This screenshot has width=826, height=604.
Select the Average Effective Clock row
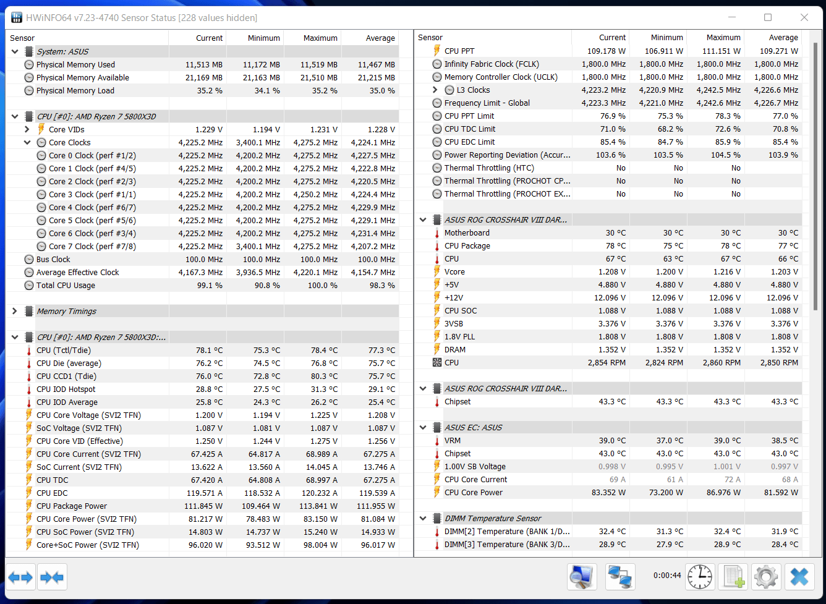pos(202,273)
